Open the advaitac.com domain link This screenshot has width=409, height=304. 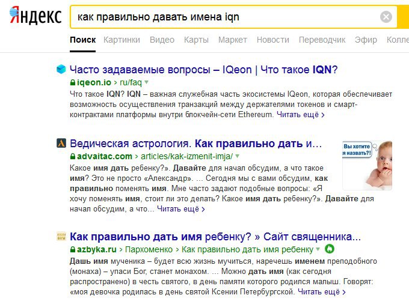point(105,156)
